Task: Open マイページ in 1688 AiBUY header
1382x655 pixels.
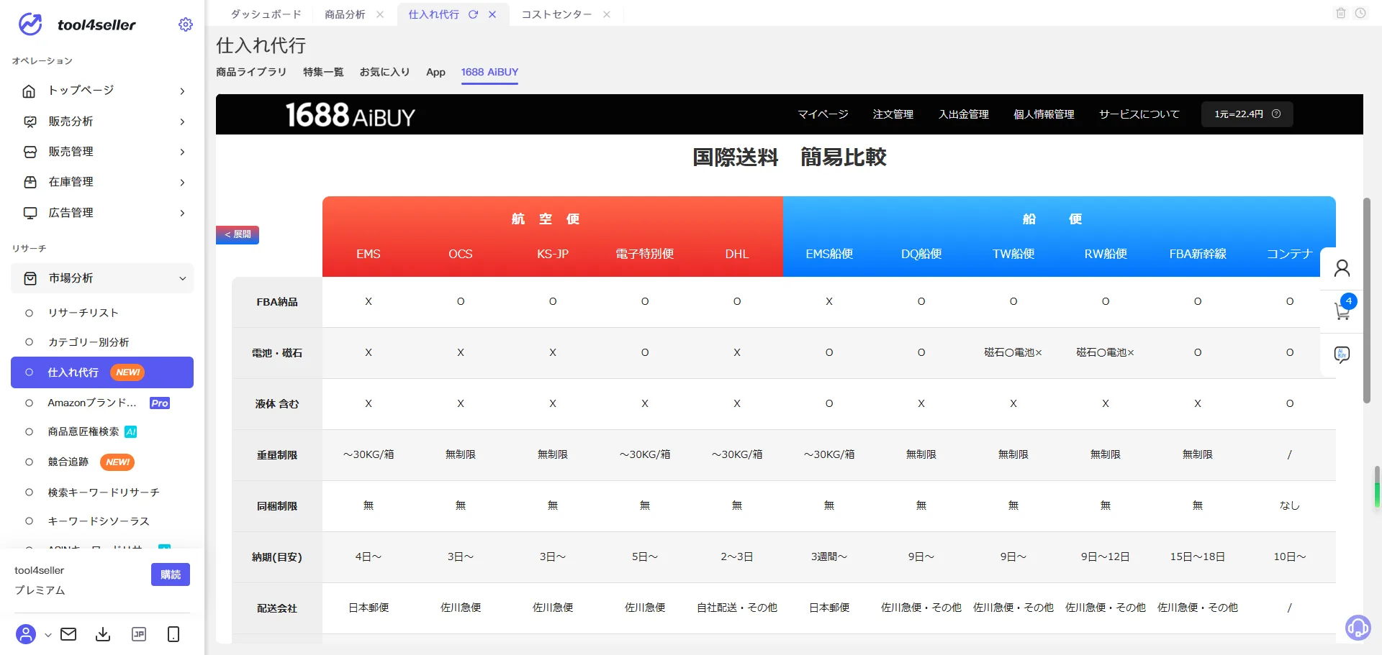Action: pyautogui.click(x=823, y=114)
